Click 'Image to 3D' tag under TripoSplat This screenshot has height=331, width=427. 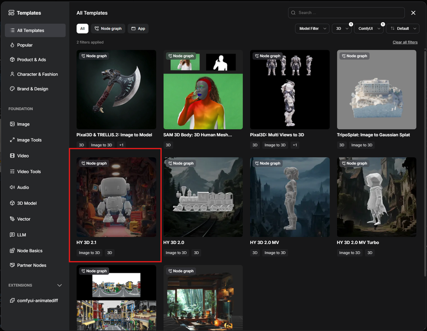tap(362, 145)
